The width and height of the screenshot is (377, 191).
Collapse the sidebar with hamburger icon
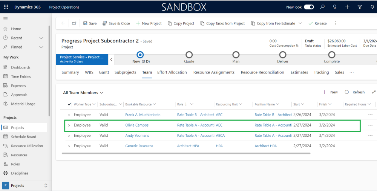pyautogui.click(x=6, y=19)
